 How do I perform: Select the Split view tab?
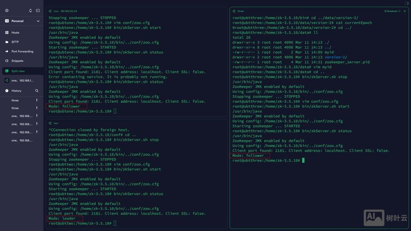point(18,71)
